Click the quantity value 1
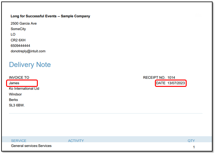 click(194, 147)
